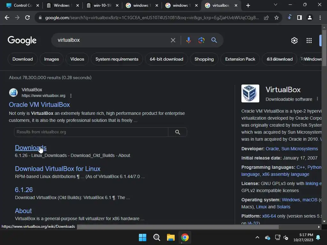Search by image with Google Lens
The image size is (327, 245).
coord(202,40)
